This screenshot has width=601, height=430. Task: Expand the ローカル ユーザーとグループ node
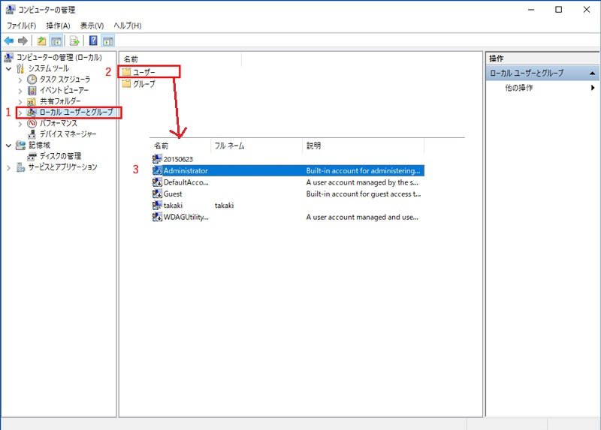pos(20,113)
